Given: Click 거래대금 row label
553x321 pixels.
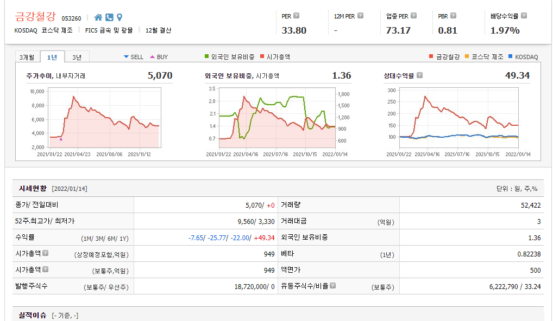Looking at the screenshot, I should point(294,221).
